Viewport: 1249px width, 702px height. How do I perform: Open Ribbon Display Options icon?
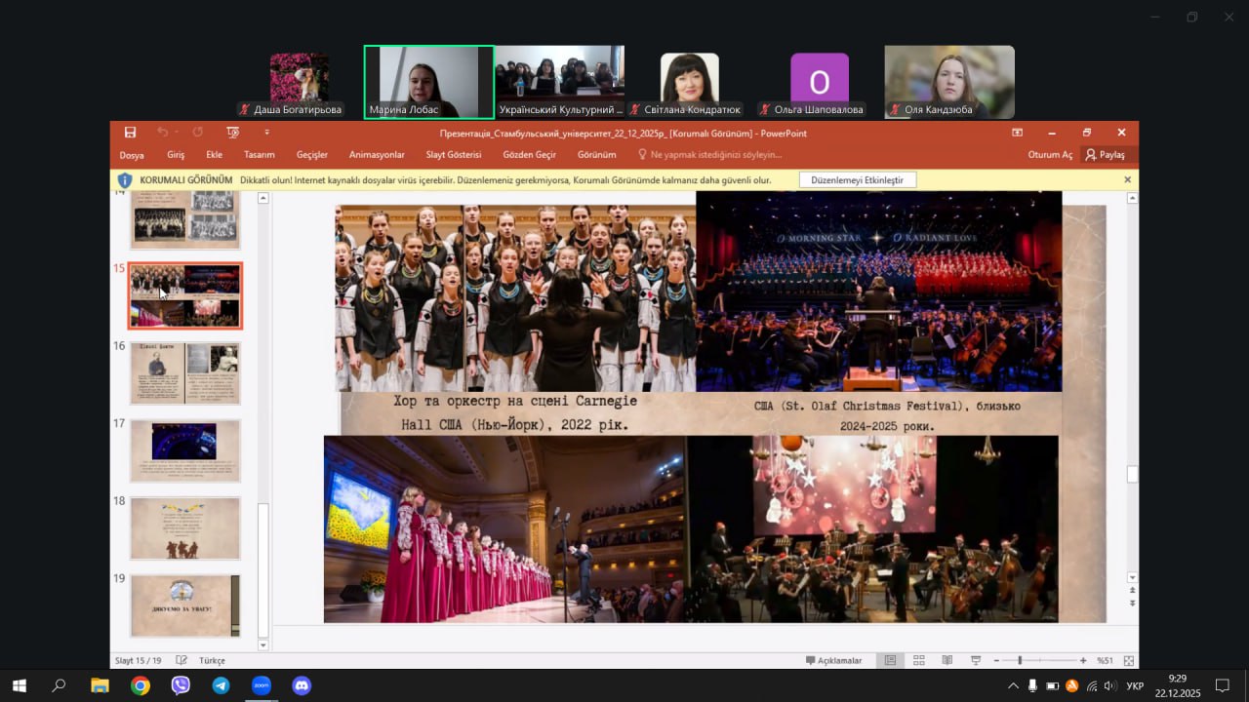(x=1017, y=133)
